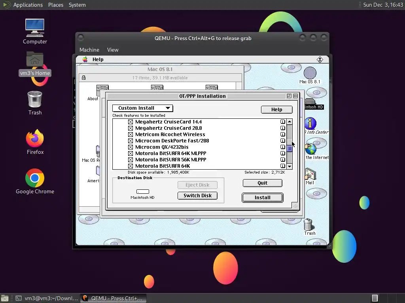Open vm3's Home folder icon
The height and width of the screenshot is (303, 405).
[35, 59]
